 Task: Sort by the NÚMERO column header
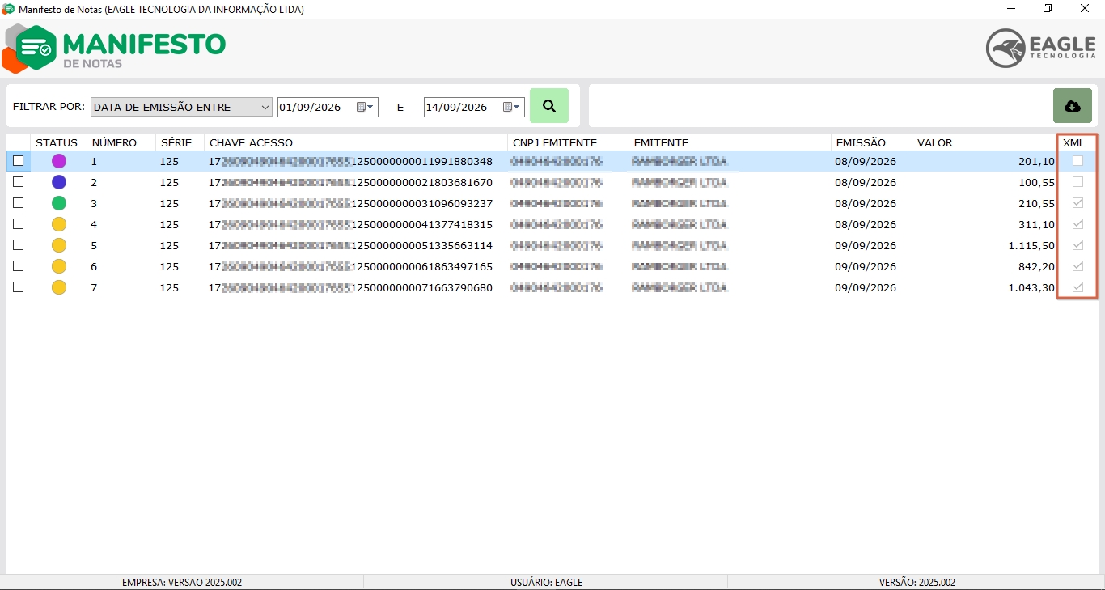(x=121, y=142)
